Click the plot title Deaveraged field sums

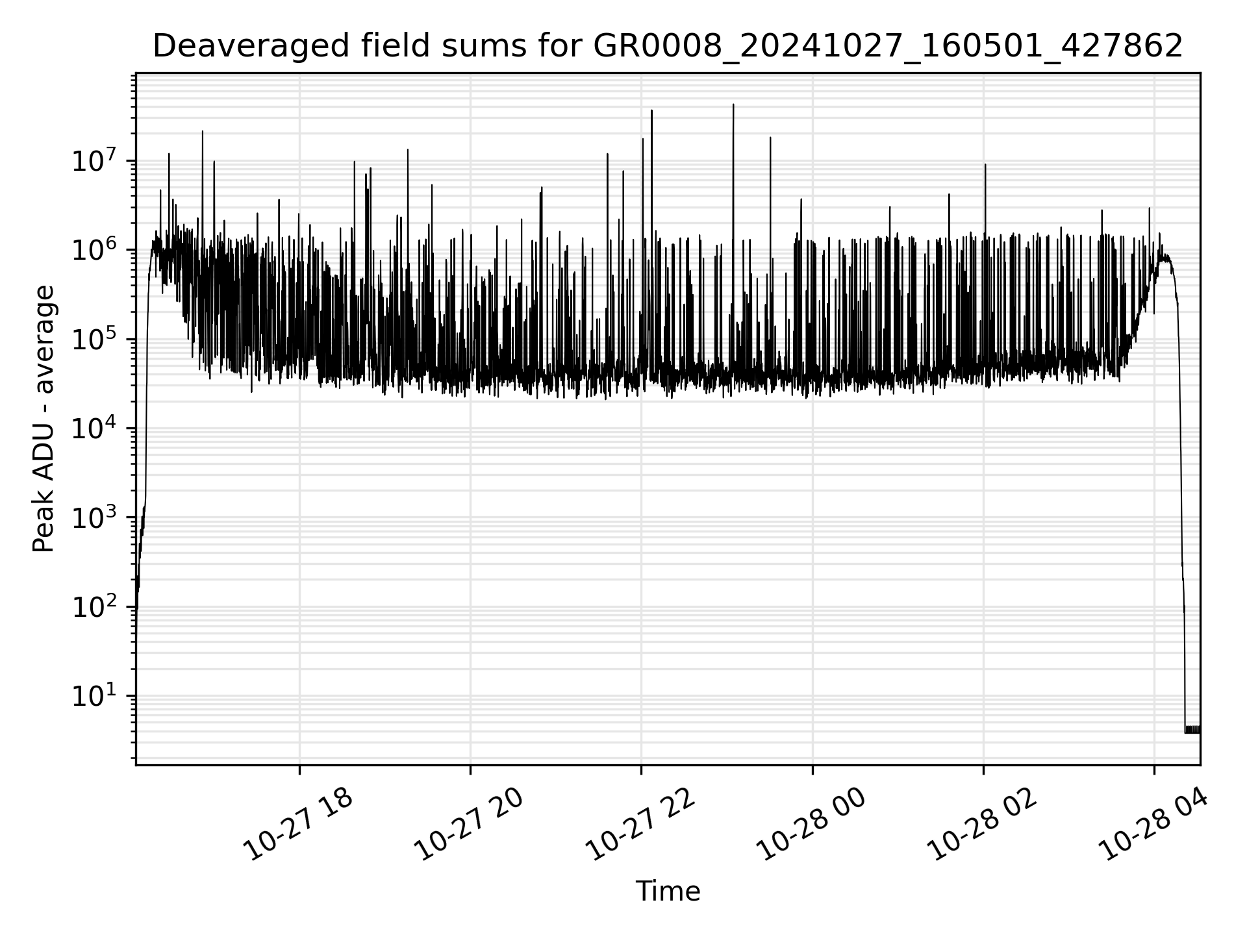668,46
